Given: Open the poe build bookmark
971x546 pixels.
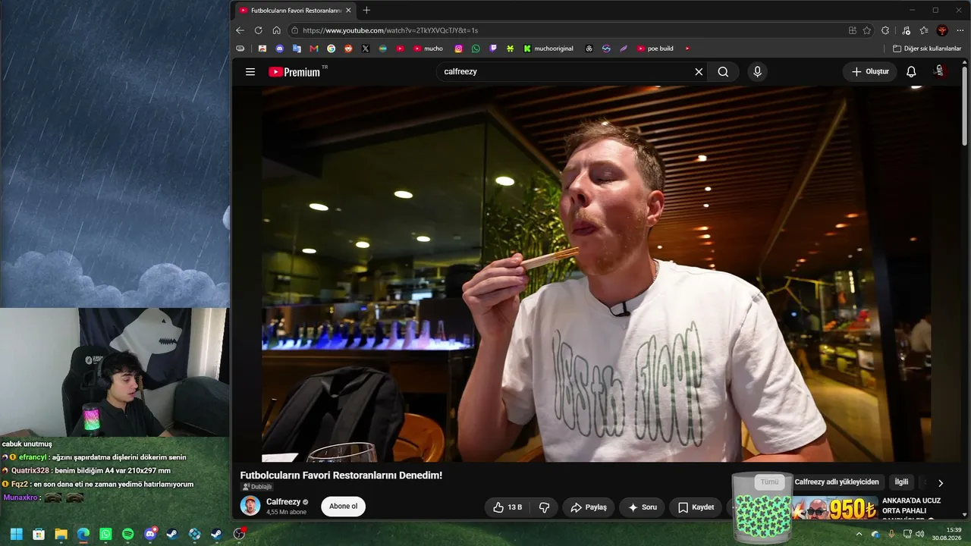Looking at the screenshot, I should tap(655, 49).
